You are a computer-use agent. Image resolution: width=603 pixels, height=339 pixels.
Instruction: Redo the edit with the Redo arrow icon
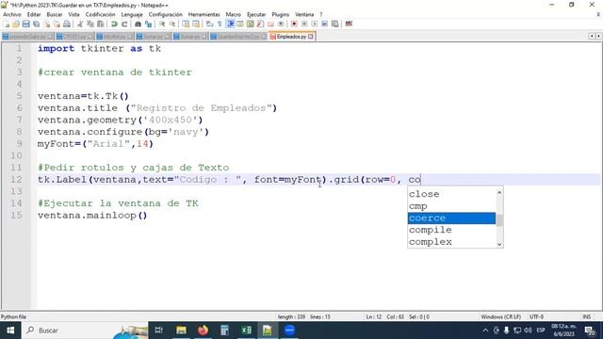point(124,24)
